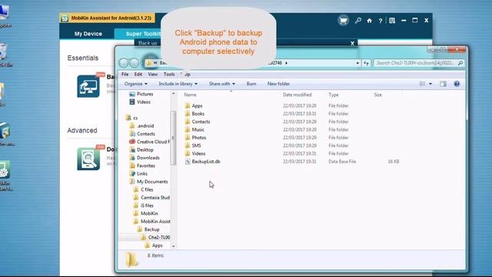Screen dimensions: 492x277
Task: Select Links in navigation tree
Action: tap(141, 174)
